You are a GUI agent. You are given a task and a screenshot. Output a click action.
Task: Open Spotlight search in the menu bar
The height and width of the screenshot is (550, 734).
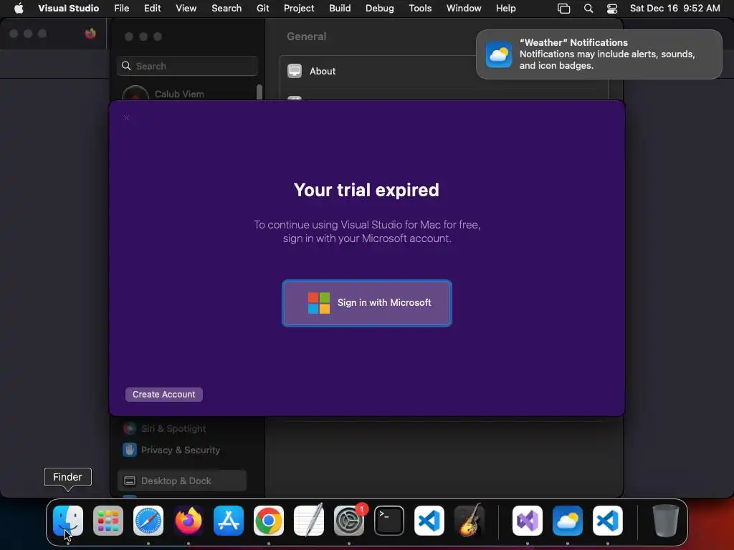pyautogui.click(x=588, y=8)
